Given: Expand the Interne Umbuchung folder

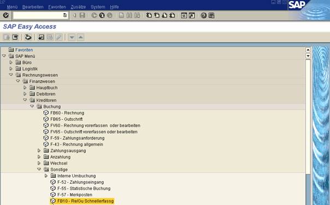Looking at the screenshot, I should [46, 176].
